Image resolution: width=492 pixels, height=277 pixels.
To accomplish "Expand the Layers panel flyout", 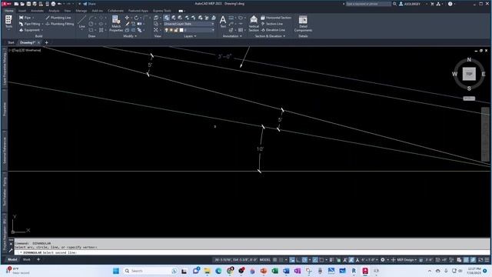I will coord(190,36).
